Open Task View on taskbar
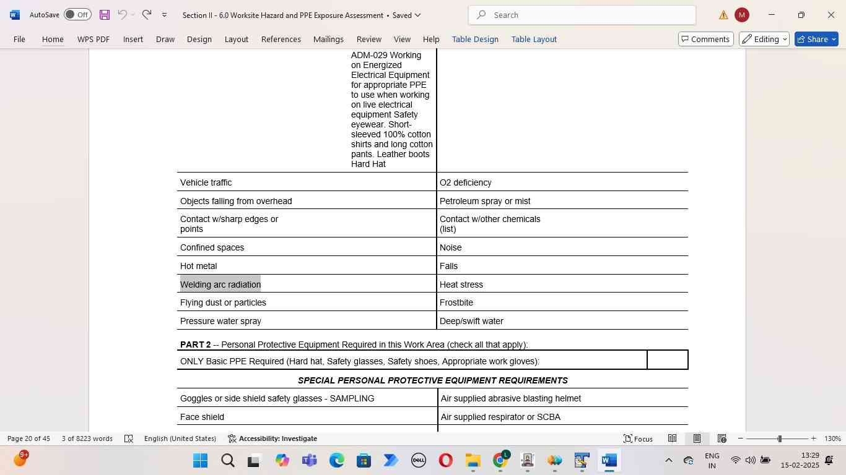Viewport: 846px width, 475px height. coord(255,461)
